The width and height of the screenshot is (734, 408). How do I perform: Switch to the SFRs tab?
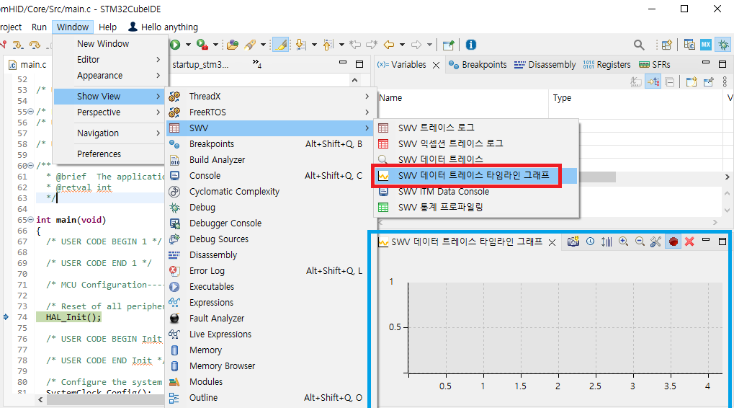tap(655, 65)
